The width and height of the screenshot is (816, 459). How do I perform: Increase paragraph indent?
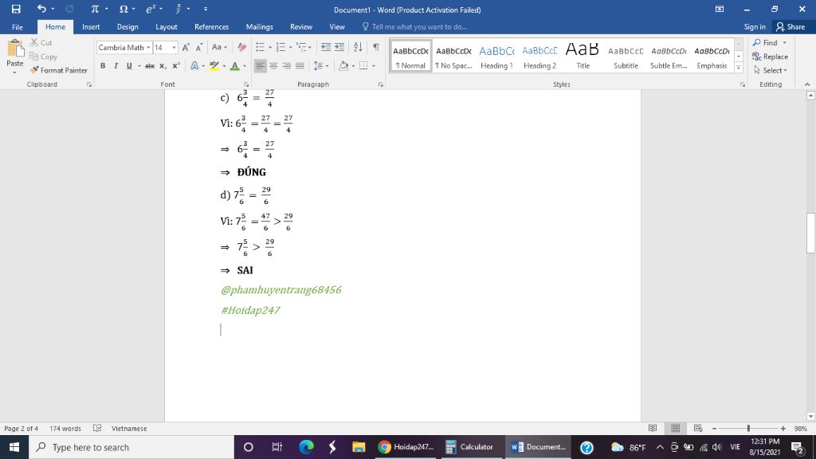pos(339,47)
